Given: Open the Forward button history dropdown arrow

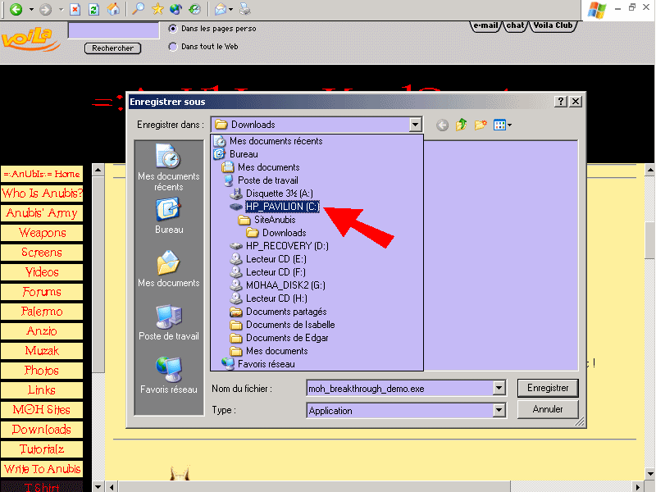Looking at the screenshot, I should [61, 9].
